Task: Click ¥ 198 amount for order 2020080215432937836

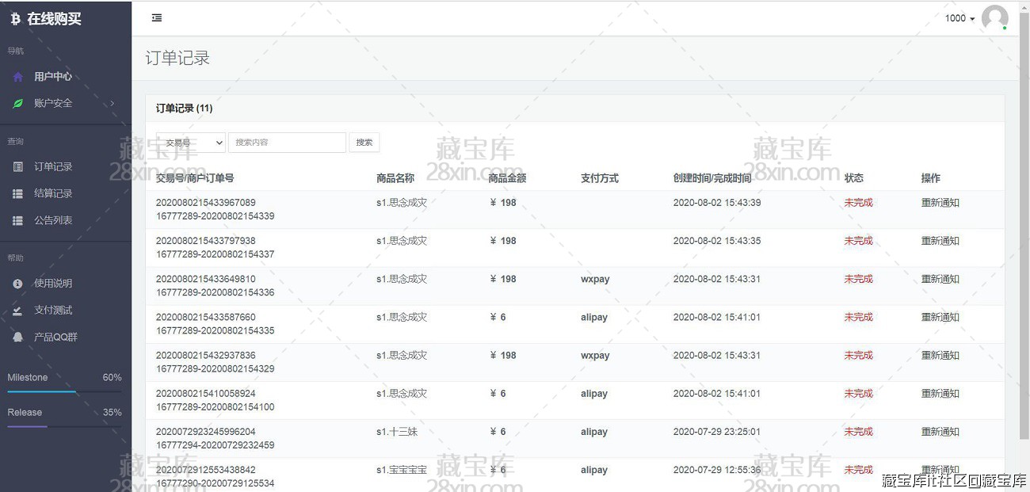Action: [x=503, y=356]
